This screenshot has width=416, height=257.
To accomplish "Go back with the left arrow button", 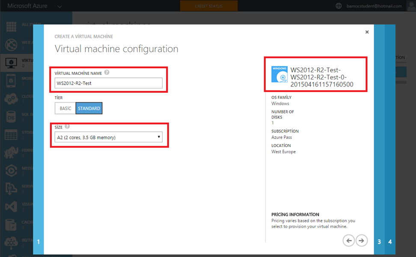I will tap(349, 241).
